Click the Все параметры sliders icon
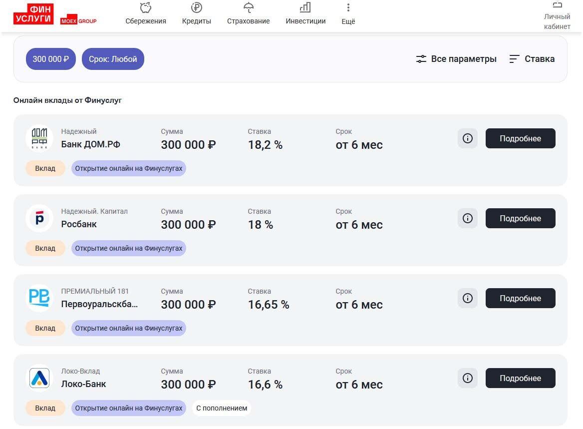This screenshot has height=429, width=583. [421, 59]
